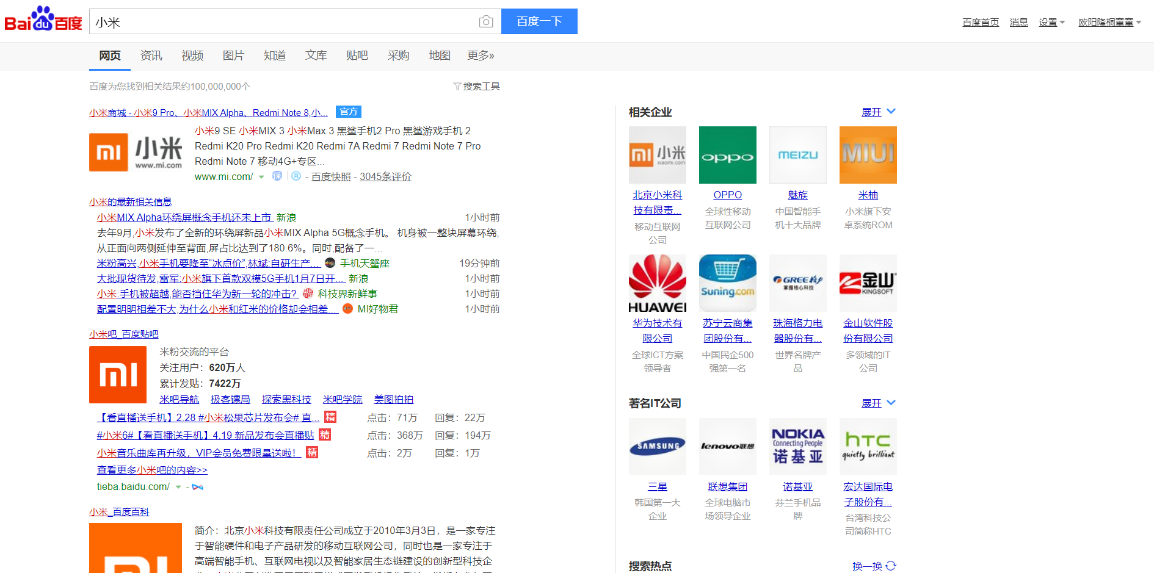This screenshot has width=1154, height=573.
Task: Open the 小米MIX Alpha环绕屏 news headline
Action: (x=184, y=218)
